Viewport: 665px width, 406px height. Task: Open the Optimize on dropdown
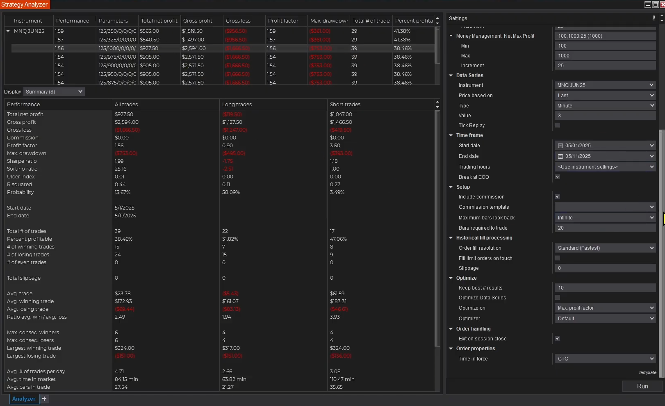pyautogui.click(x=605, y=308)
